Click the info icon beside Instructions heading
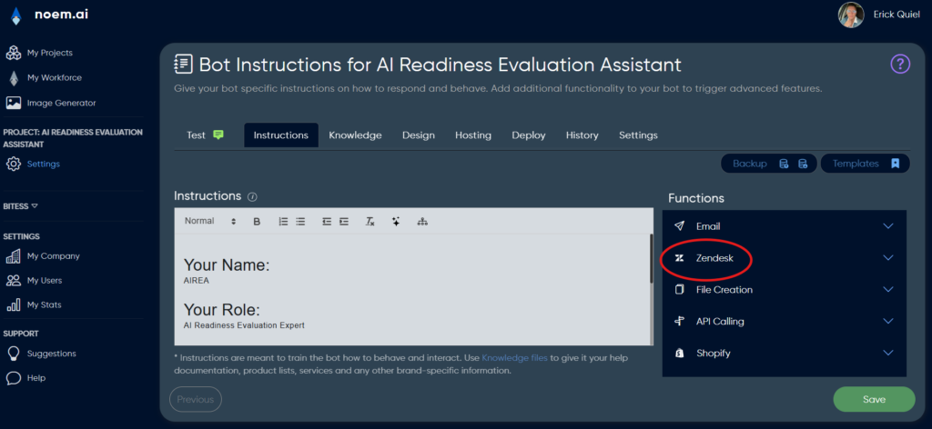932x429 pixels. point(252,196)
